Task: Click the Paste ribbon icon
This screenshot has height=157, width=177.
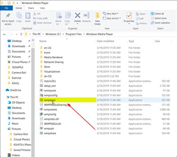Action: 28,16
